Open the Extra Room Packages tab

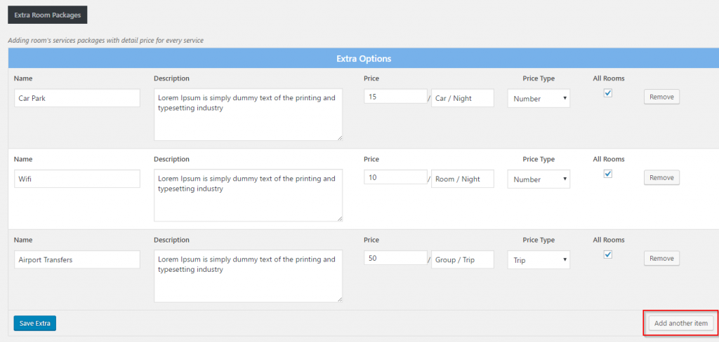click(47, 15)
